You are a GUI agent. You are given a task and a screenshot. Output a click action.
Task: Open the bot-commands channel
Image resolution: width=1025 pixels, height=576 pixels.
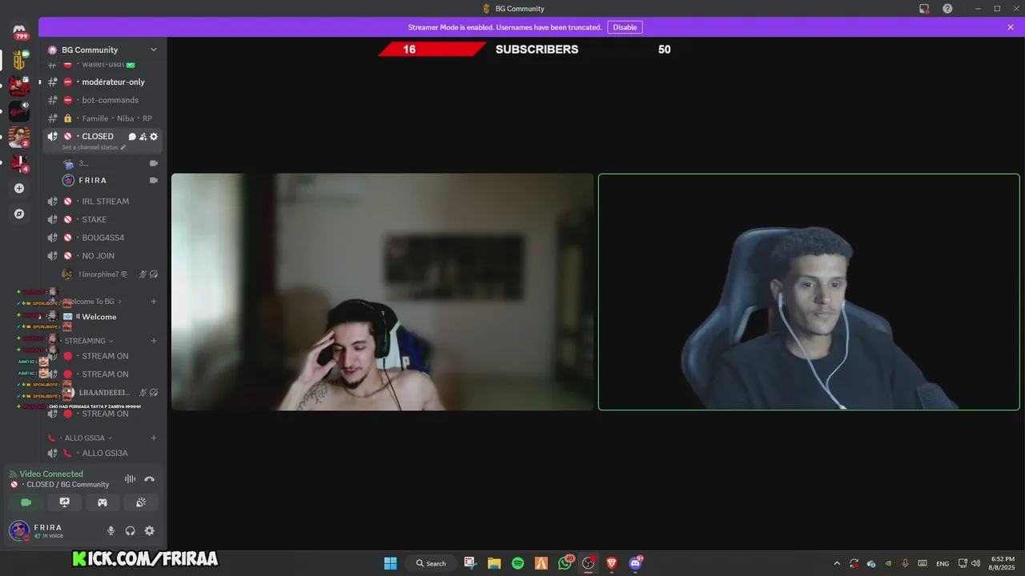(x=103, y=100)
